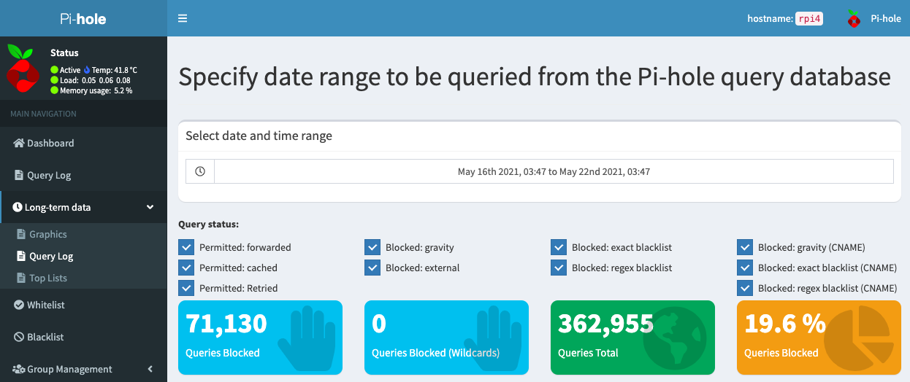Click the Pi-hole user label in the top bar
Viewport: 910px width, 382px height.
[886, 18]
